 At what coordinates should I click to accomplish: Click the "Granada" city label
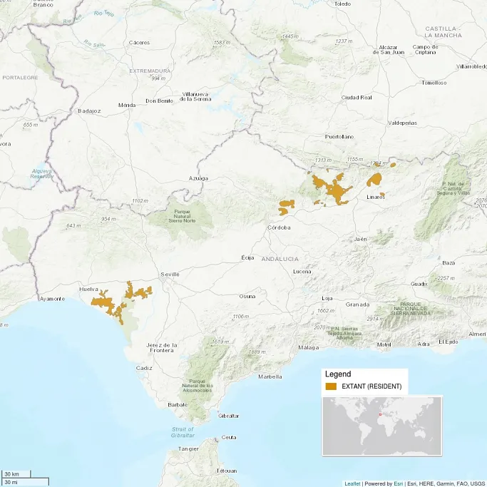point(357,304)
